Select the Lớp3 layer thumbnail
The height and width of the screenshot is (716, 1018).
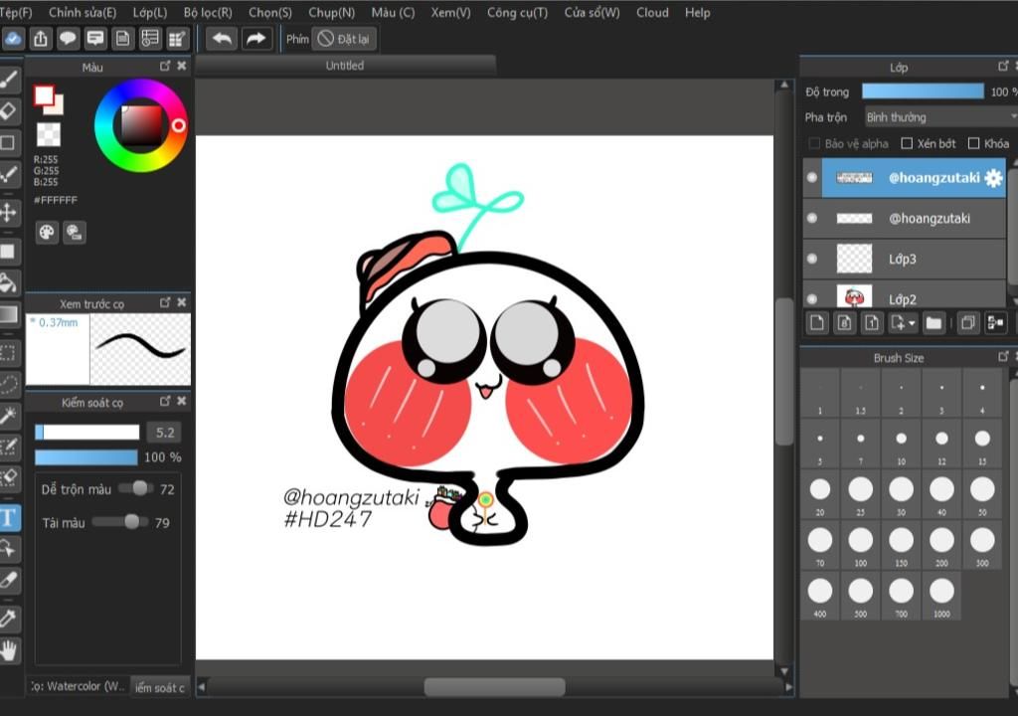tap(854, 259)
